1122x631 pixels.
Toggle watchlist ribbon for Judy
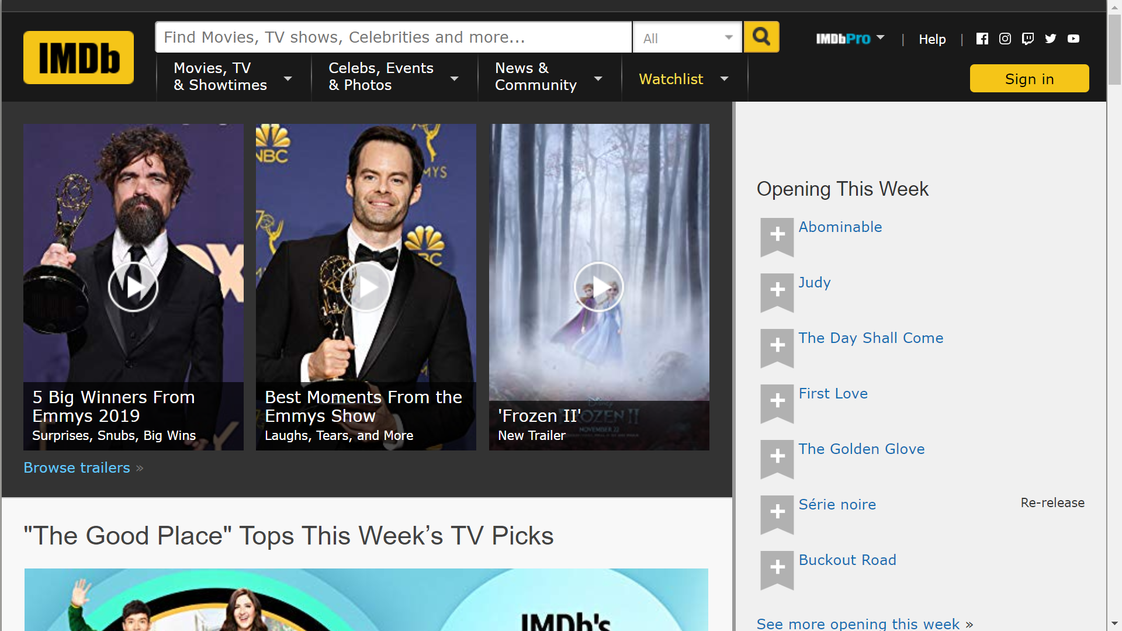[x=777, y=291]
